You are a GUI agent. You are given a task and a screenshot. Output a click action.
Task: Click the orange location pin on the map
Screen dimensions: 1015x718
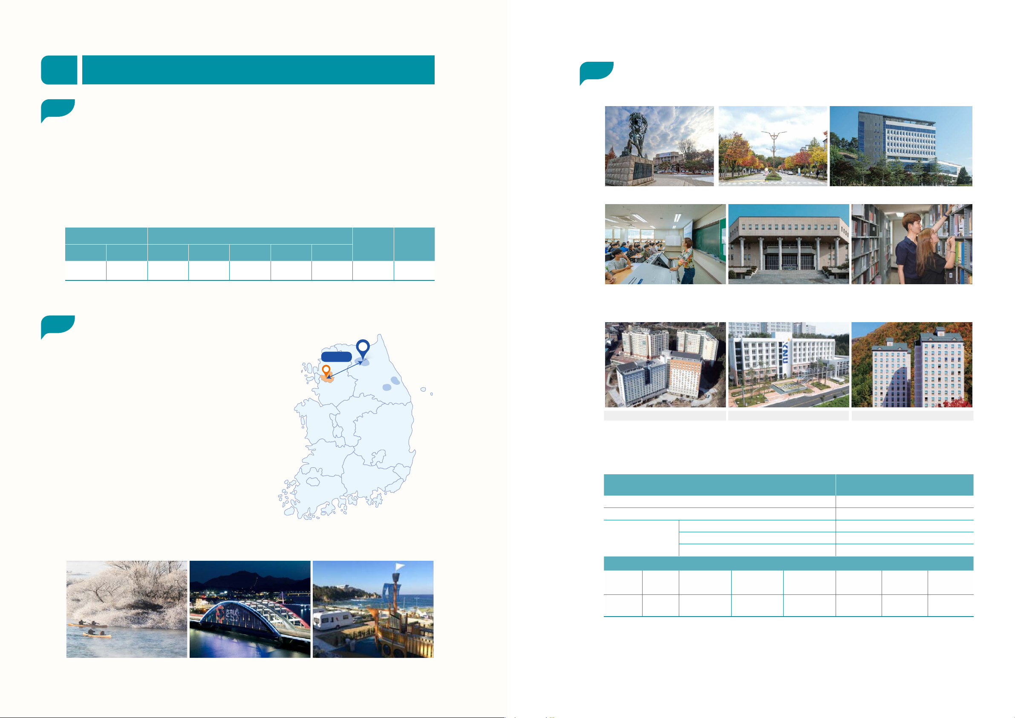326,370
